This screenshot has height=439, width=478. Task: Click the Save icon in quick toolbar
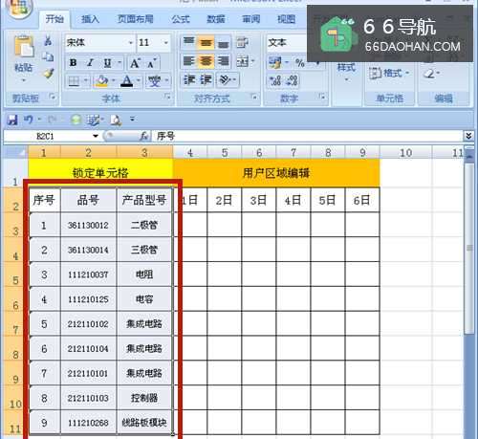click(12, 120)
